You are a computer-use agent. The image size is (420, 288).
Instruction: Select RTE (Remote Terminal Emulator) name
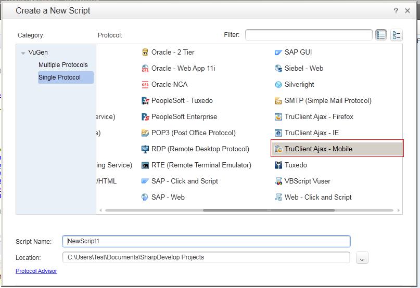click(x=201, y=165)
